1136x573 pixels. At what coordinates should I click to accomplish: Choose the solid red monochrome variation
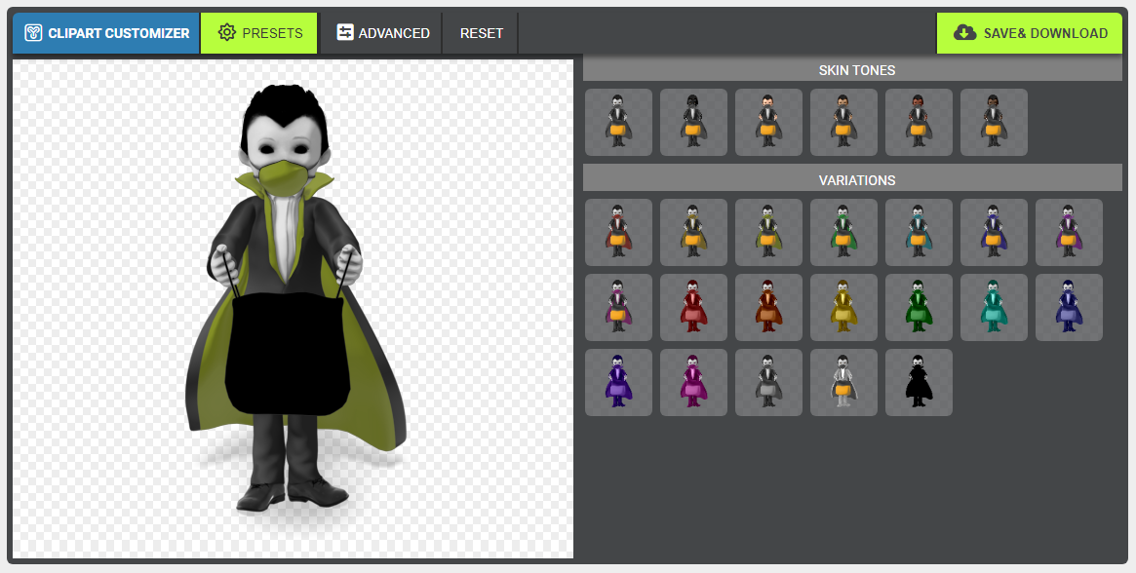(693, 308)
